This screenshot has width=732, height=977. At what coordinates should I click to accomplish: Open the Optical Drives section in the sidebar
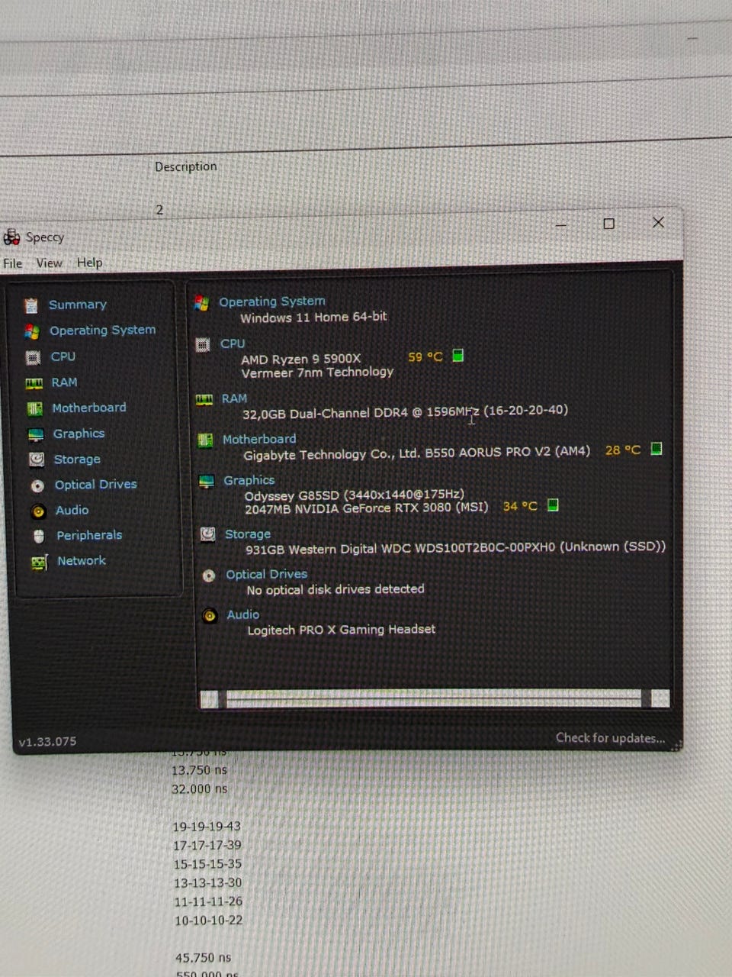[96, 485]
